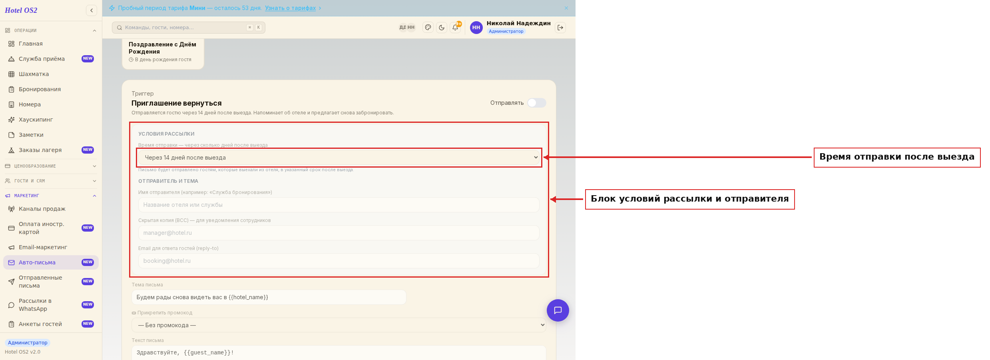The height and width of the screenshot is (360, 990).
Task: Switch to dark mode moon icon
Action: [x=442, y=28]
